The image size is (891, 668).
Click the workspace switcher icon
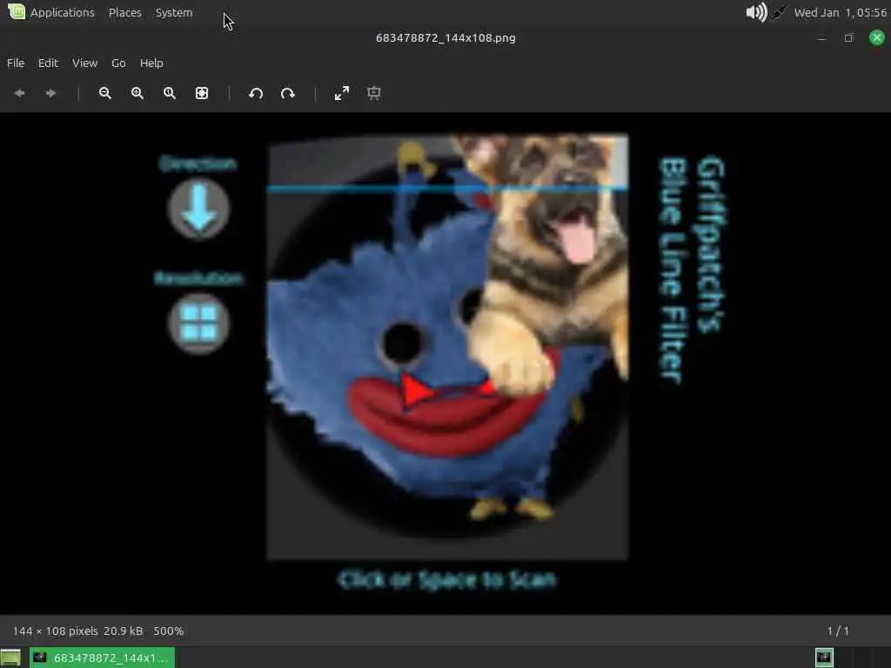[x=824, y=658]
